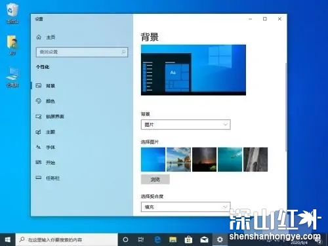The height and width of the screenshot is (246, 328).
Task: Click the search magnifier icon in Settings
Action: click(123, 52)
